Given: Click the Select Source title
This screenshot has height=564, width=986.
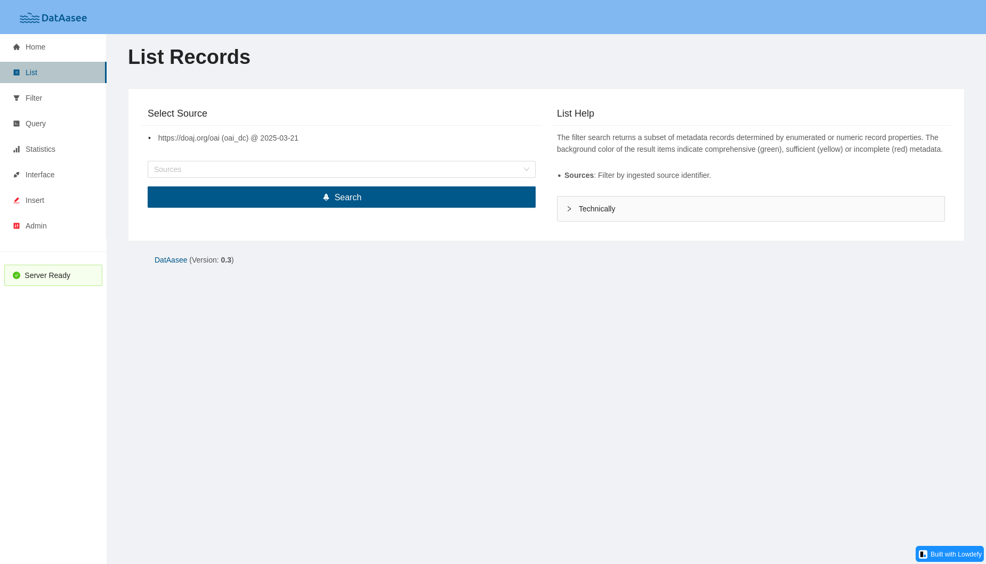Looking at the screenshot, I should [x=177, y=113].
